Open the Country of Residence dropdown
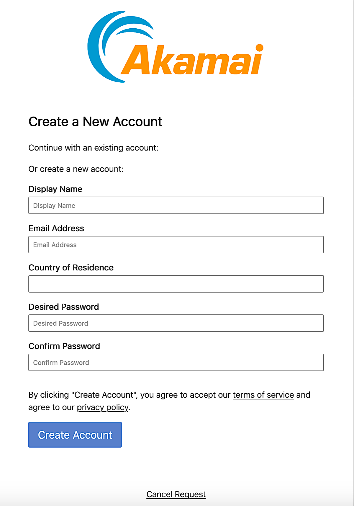This screenshot has height=506, width=354. [x=176, y=284]
